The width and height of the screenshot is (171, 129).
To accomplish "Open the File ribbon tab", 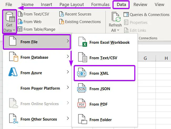I will pos(9,4).
